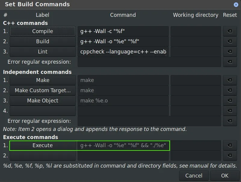Reset the Make Custom Target row

[x=230, y=90]
